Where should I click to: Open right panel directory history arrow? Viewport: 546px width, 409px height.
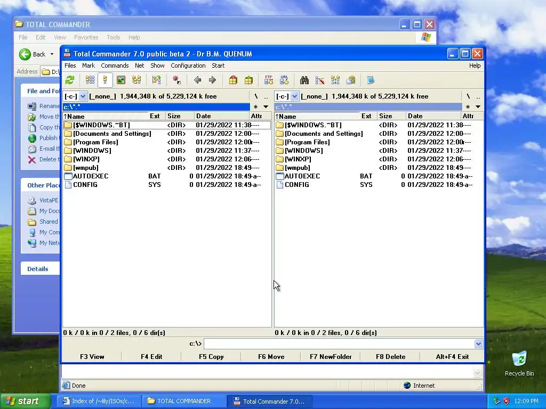tap(478, 107)
